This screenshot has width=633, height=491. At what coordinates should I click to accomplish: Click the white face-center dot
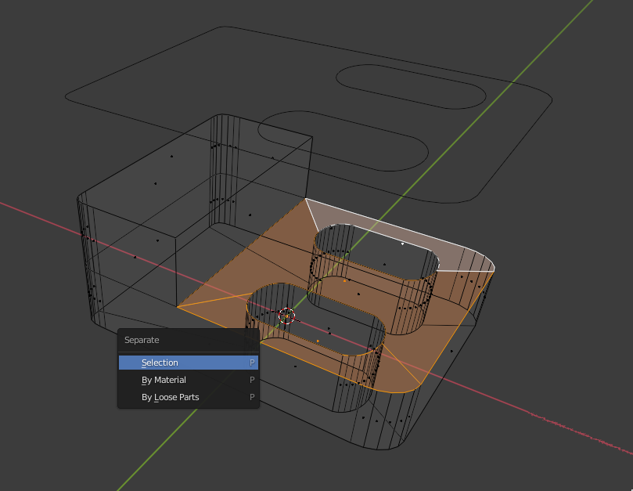(x=402, y=244)
